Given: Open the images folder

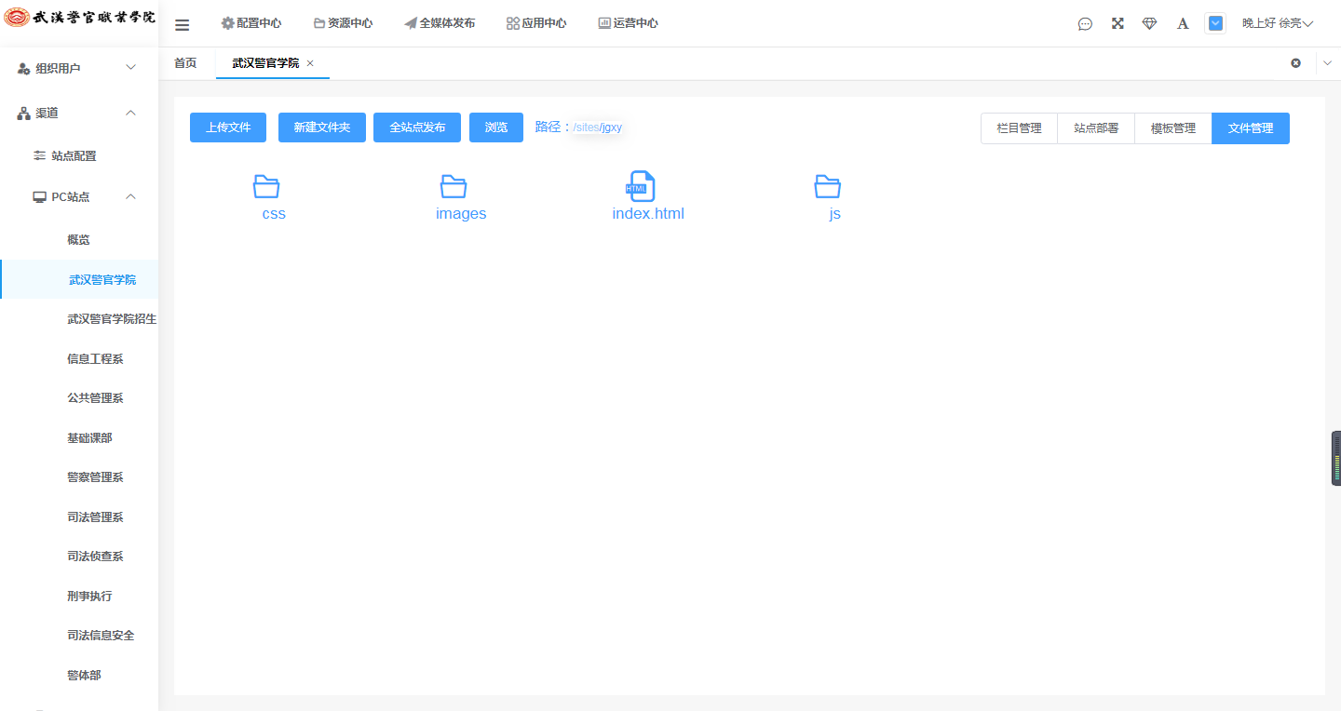Looking at the screenshot, I should coord(454,187).
